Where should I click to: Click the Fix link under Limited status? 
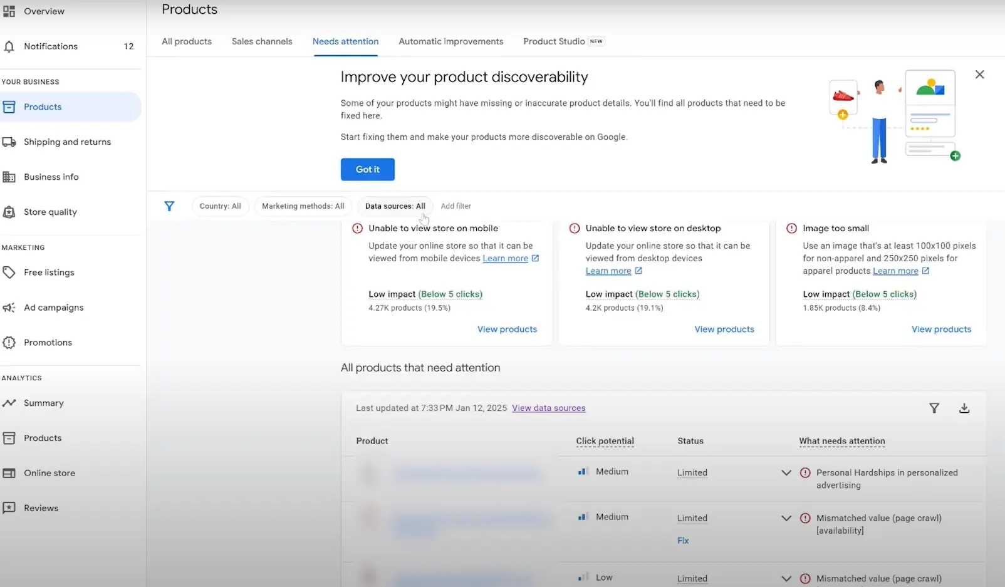pos(683,541)
